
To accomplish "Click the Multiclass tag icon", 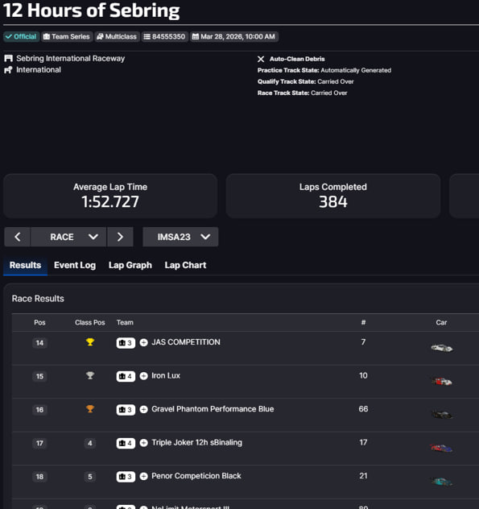I will click(100, 37).
